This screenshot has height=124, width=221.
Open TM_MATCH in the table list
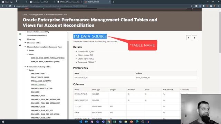coord(36,92)
